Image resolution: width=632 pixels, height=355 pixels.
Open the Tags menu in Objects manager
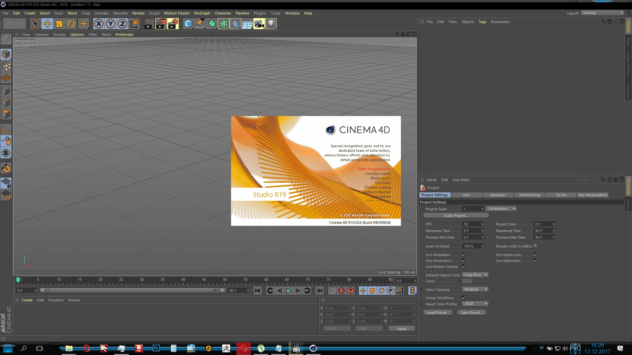point(482,22)
